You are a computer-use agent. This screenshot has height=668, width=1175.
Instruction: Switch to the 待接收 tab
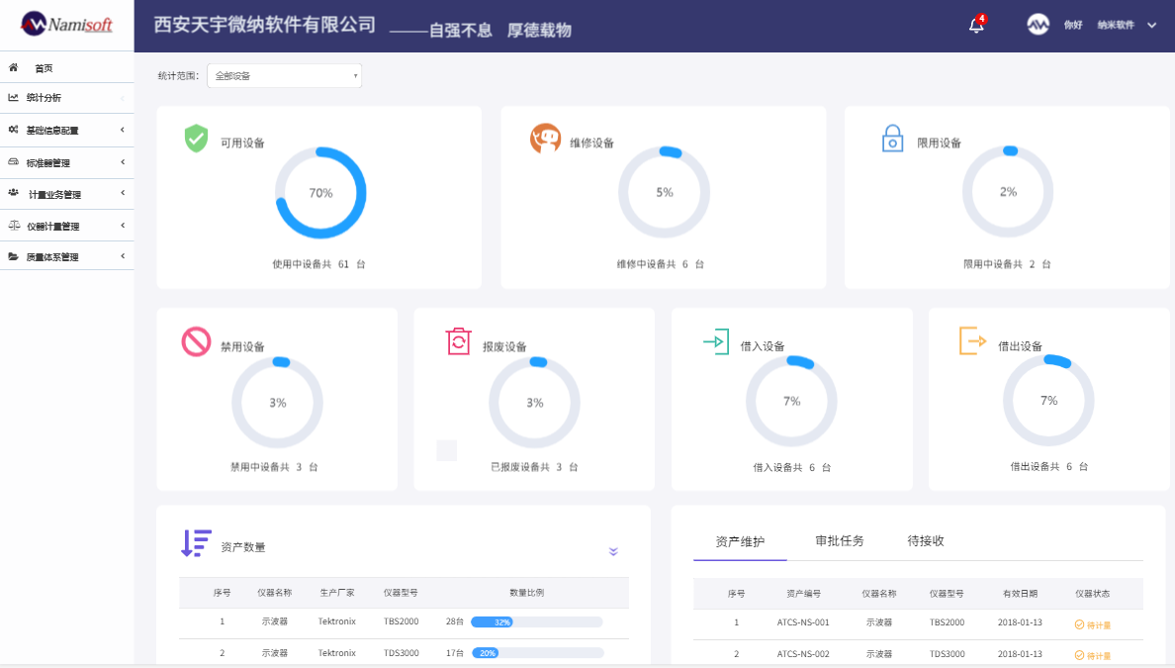926,541
